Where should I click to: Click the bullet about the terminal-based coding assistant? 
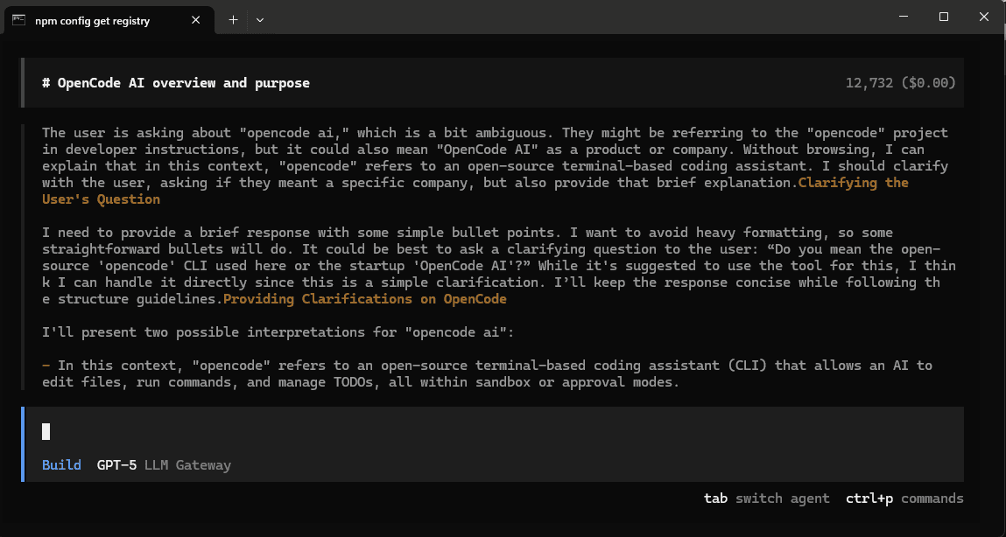point(438,373)
